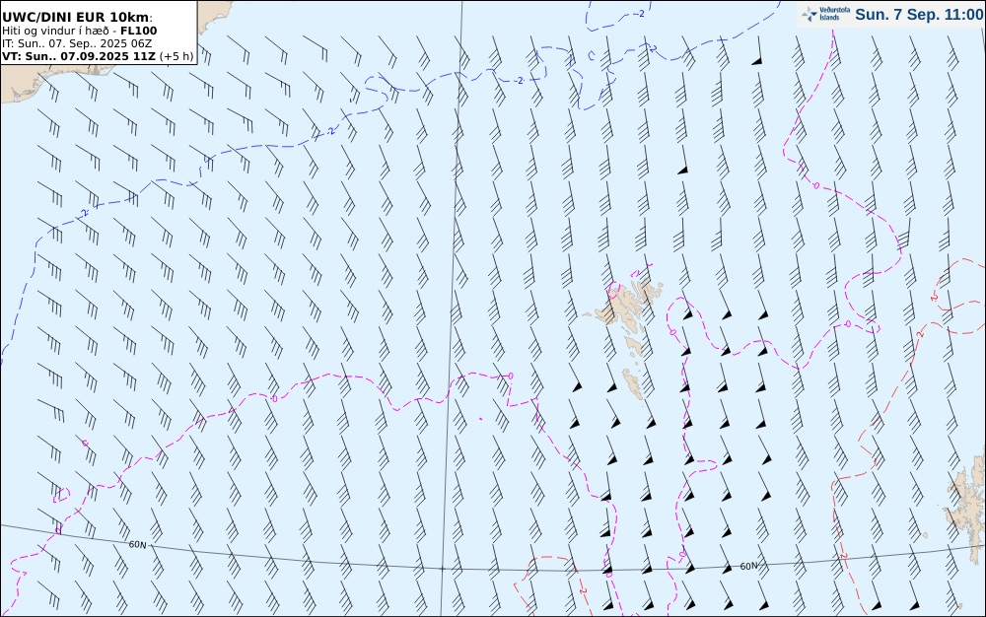Viewport: 986px width, 617px height.
Task: Select the 'Sun. 7 Sep. 11:00' timestamp
Action: pyautogui.click(x=919, y=15)
